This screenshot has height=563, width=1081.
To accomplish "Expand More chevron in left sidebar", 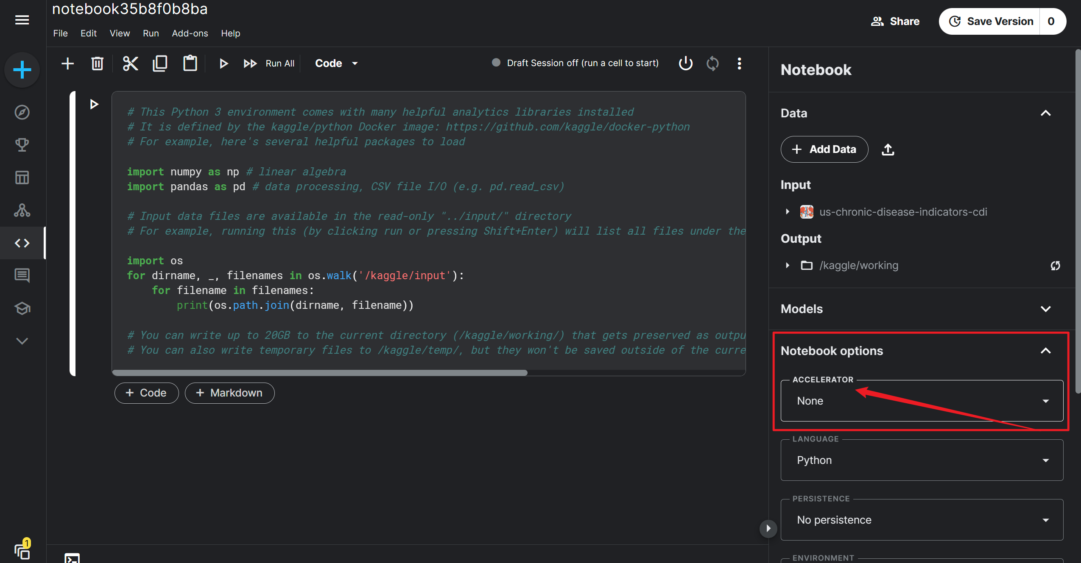I will click(22, 341).
